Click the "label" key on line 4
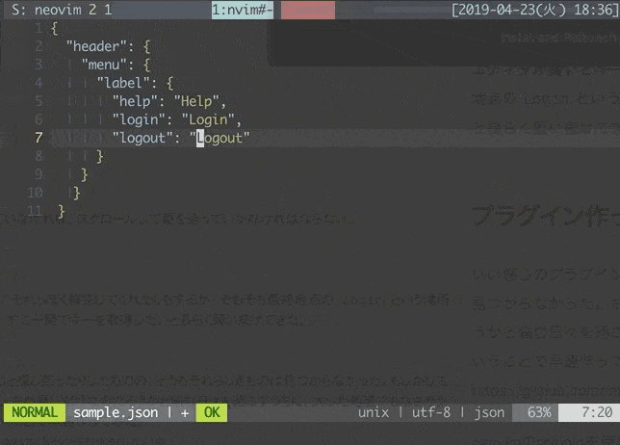Screen dimensions: 620x445 pyautogui.click(x=123, y=83)
